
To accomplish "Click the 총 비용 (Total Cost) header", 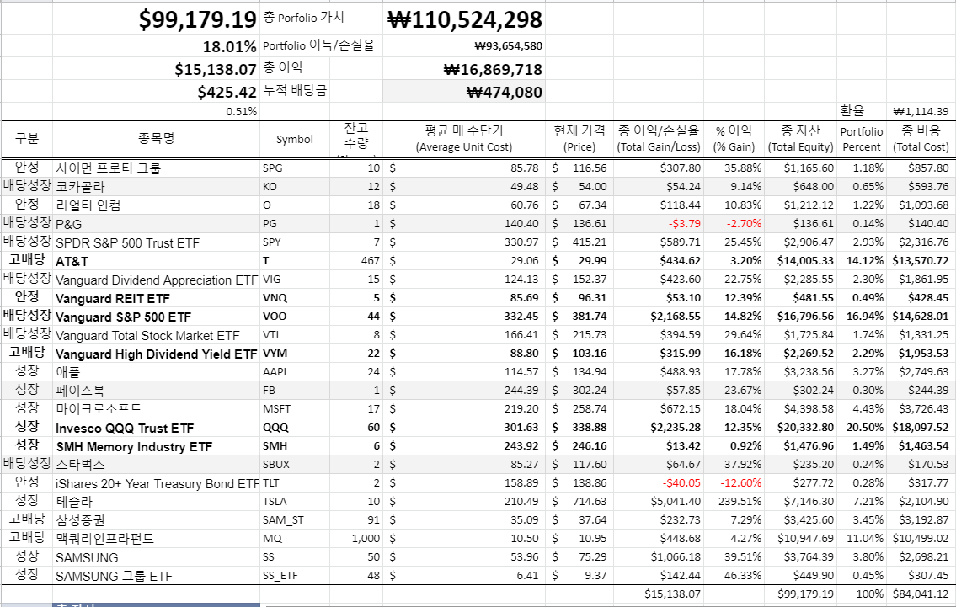I will click(921, 139).
